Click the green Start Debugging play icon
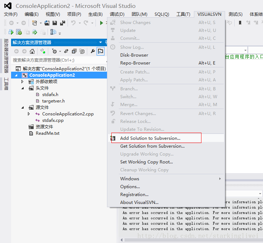This screenshot has width=263, height=243. pyautogui.click(x=101, y=23)
